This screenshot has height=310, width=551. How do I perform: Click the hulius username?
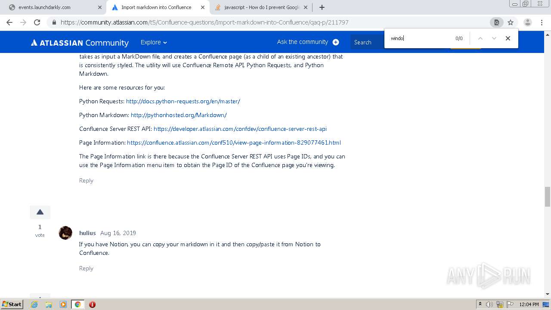tap(87, 233)
